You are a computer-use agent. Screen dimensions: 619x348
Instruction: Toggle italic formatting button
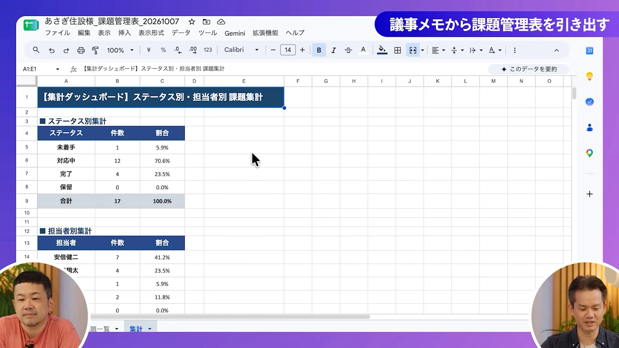(x=334, y=50)
